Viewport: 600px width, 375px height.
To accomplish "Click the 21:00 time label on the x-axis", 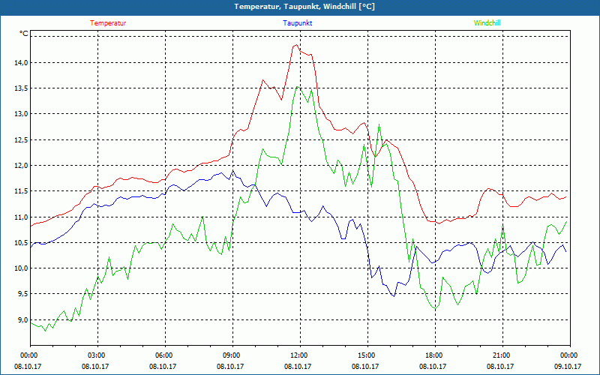I will [x=502, y=355].
